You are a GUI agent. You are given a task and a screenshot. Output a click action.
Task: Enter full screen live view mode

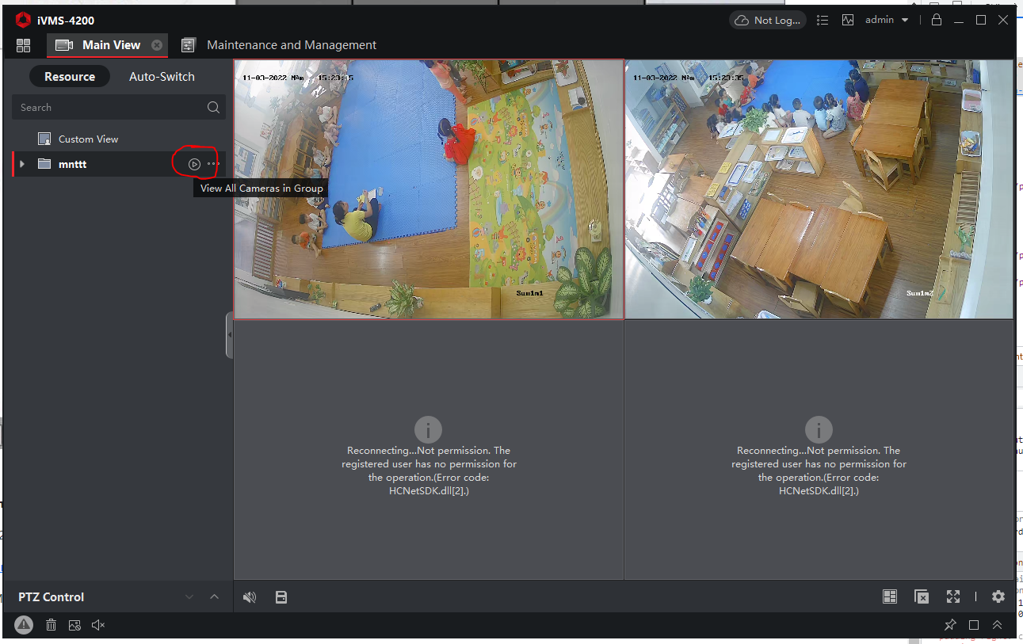[x=952, y=596]
